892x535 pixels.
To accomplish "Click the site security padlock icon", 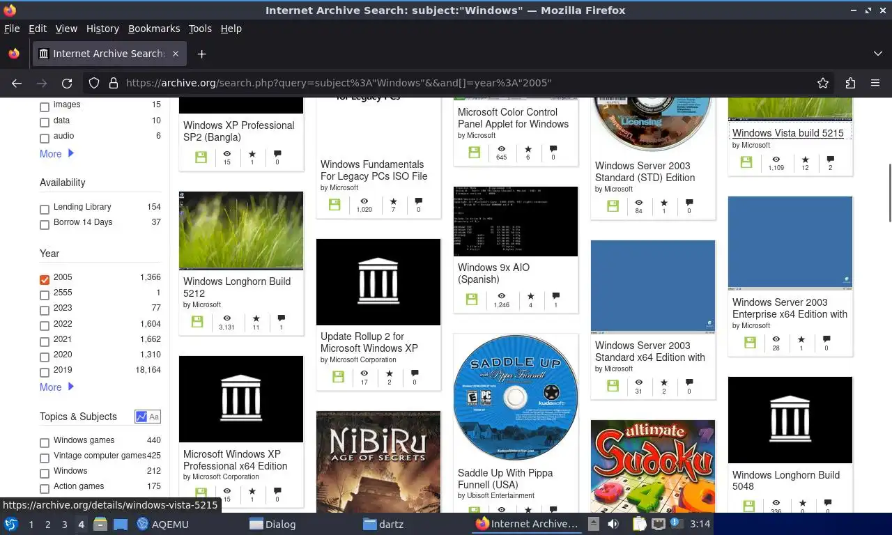I will tap(114, 83).
